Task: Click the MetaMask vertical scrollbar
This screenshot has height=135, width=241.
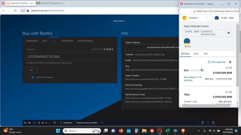Action: click(238, 55)
